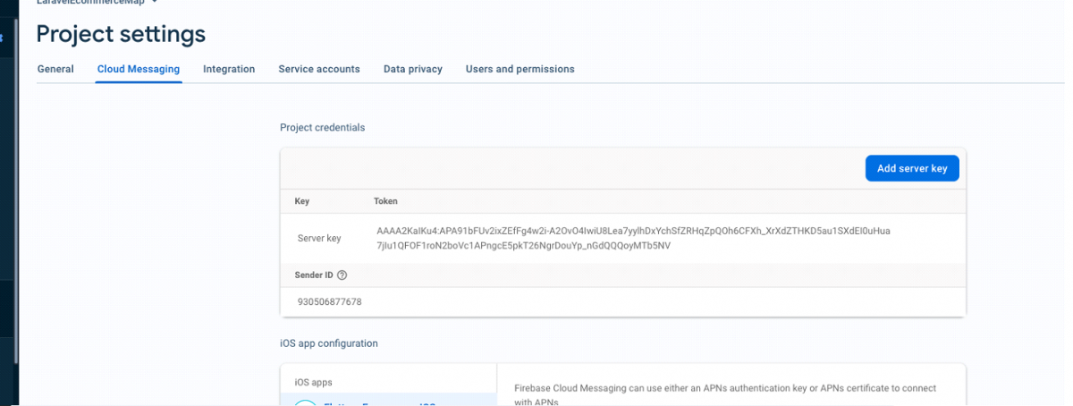Click the blue icon in the left sidebar

2,38
